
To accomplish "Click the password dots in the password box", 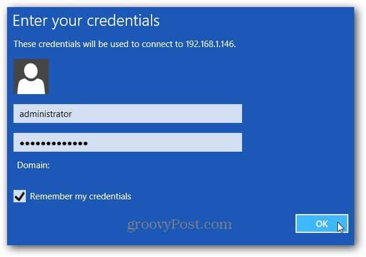I will pyautogui.click(x=53, y=143).
